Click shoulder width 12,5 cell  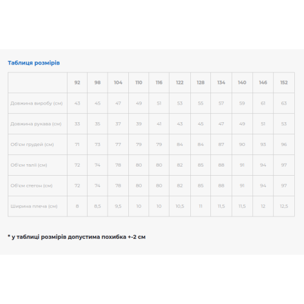[284, 206]
